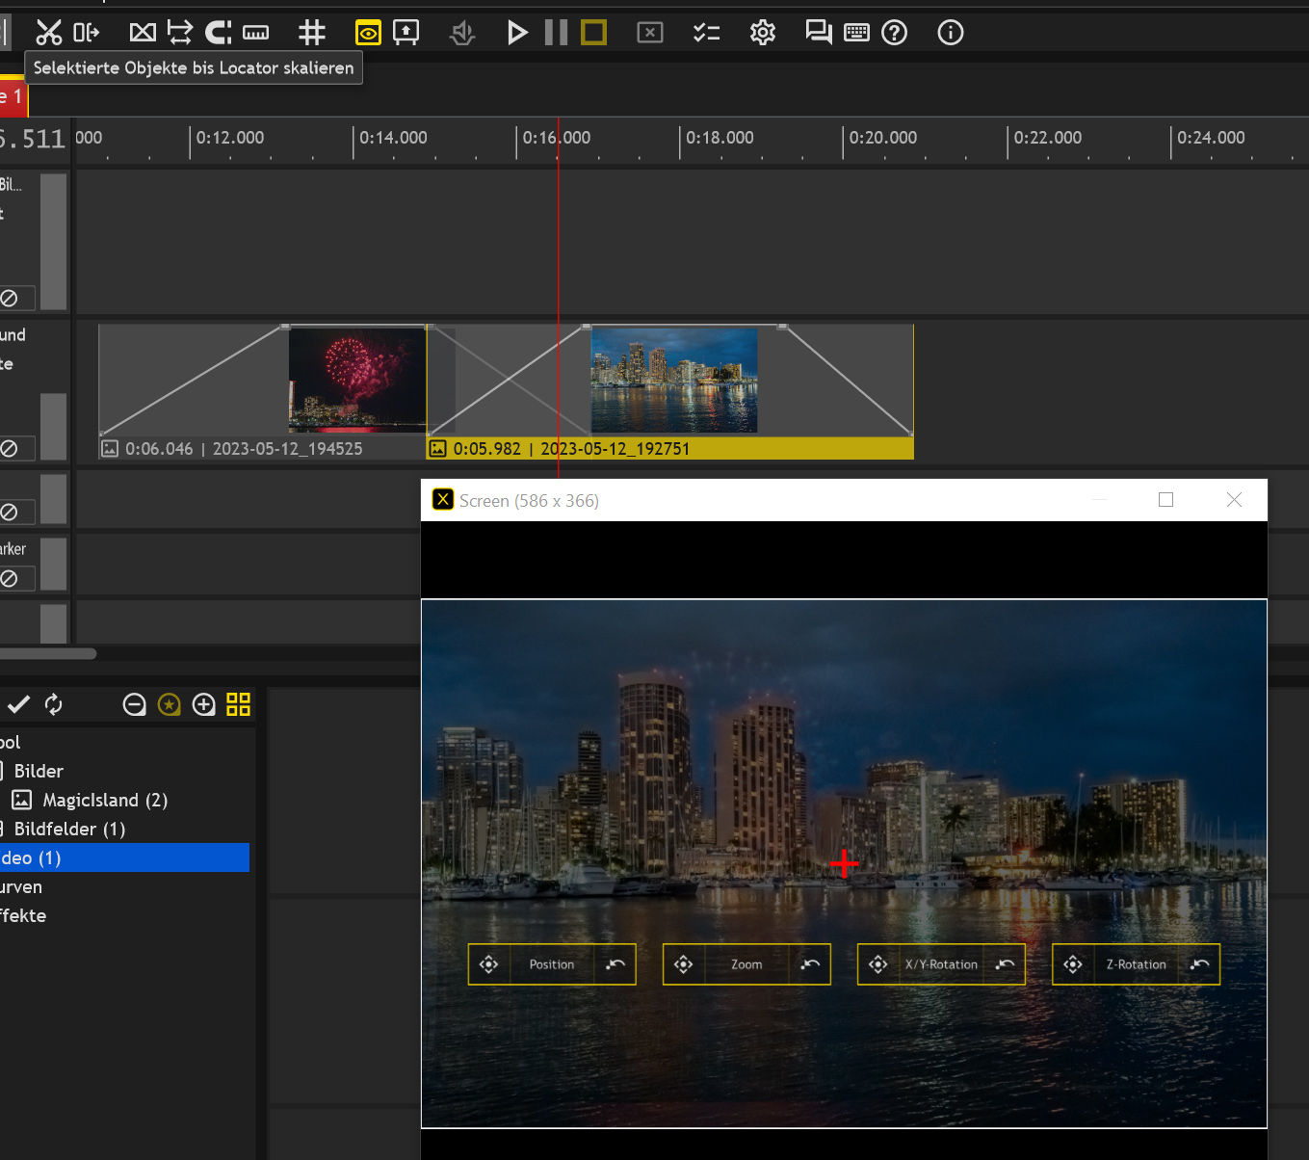Click the ruler icon in toolbar
1309x1160 pixels.
256,33
